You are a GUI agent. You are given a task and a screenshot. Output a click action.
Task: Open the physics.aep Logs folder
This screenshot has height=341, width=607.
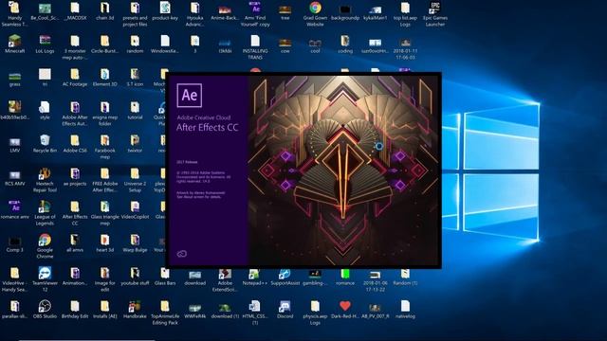315,313
